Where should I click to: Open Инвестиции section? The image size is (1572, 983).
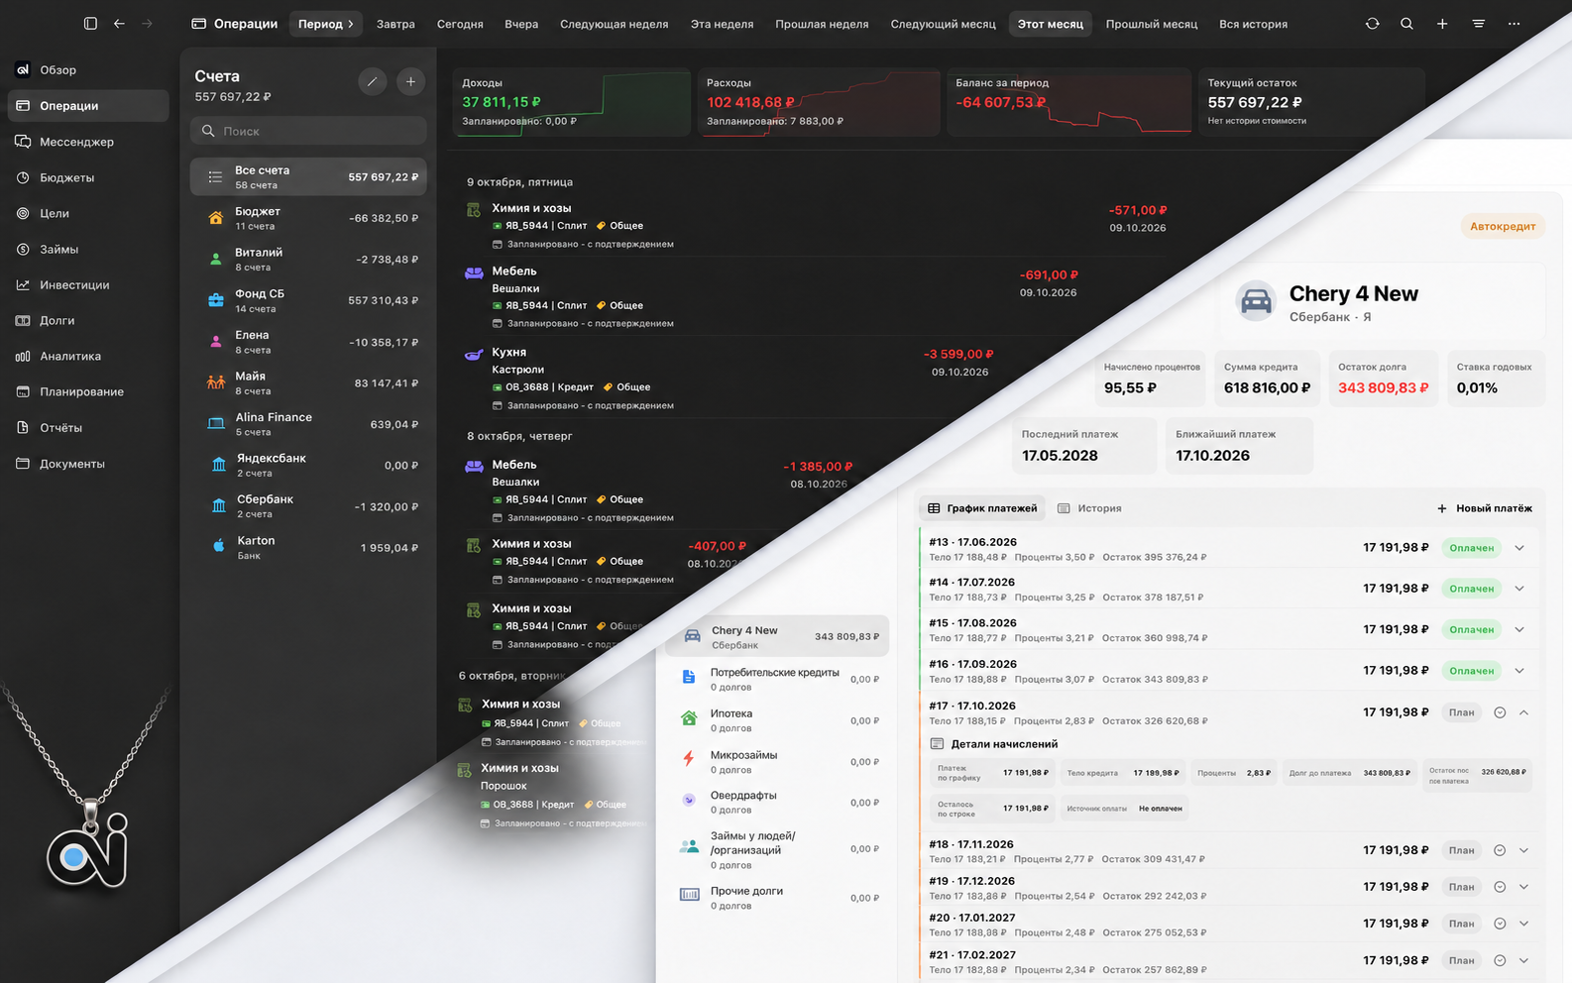pyautogui.click(x=87, y=284)
